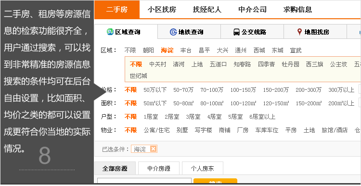Select 中关村 sub-area
Image resolution: width=361 pixels, height=186 pixels.
(158, 64)
